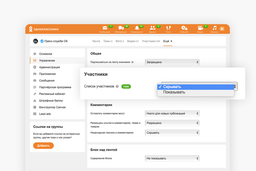
Task: Open the Ещё tab menu
Action: pyautogui.click(x=168, y=41)
